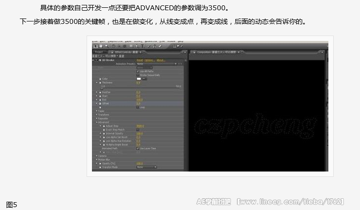Viewport: 360px width, 210px height.
Task: Select the Rectangular Mask tool
Action: [x=131, y=46]
